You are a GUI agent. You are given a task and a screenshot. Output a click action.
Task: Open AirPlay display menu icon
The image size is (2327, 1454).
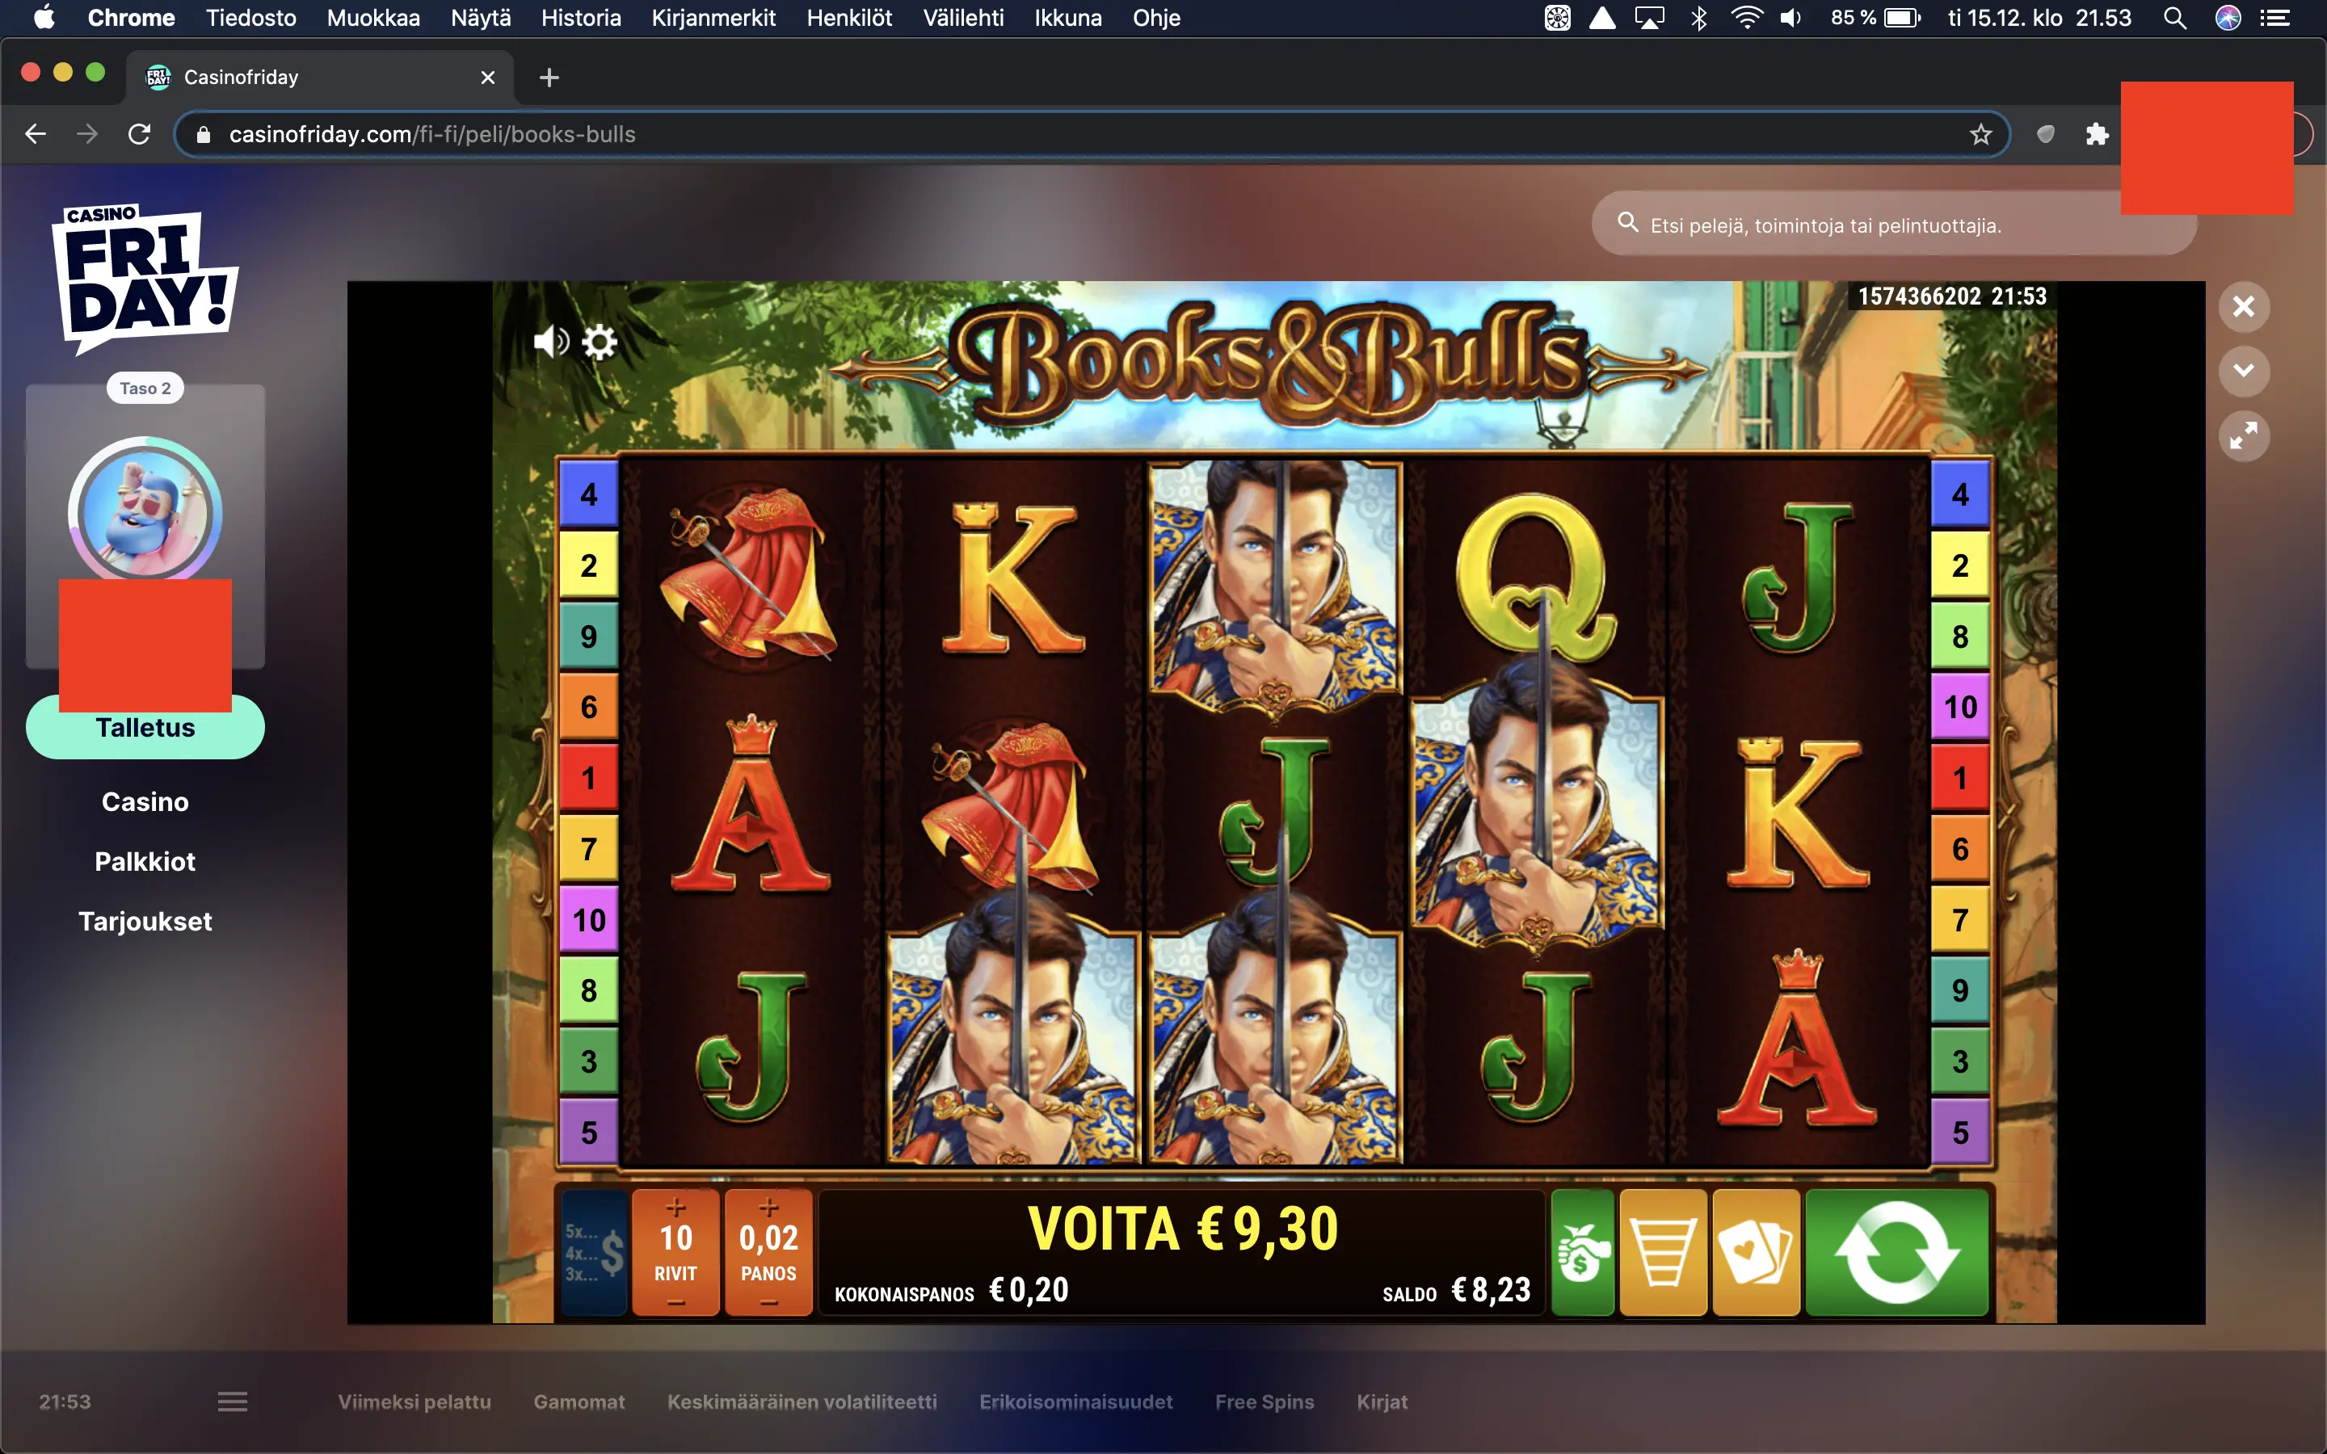[x=1649, y=17]
